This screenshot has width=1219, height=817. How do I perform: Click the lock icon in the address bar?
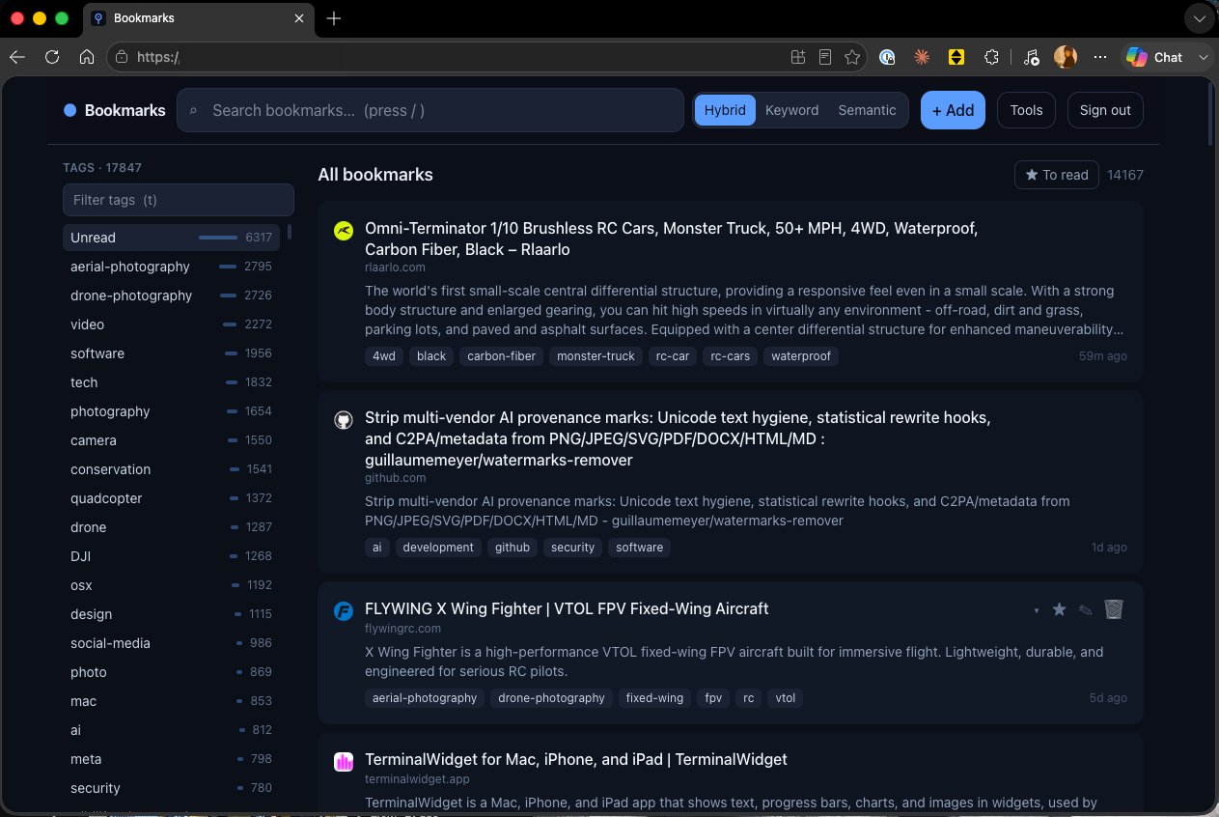click(x=122, y=57)
